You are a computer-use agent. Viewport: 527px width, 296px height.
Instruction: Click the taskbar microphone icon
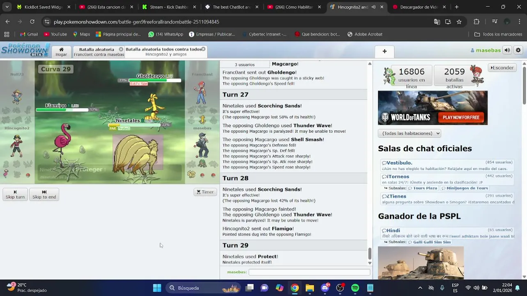click(442, 288)
